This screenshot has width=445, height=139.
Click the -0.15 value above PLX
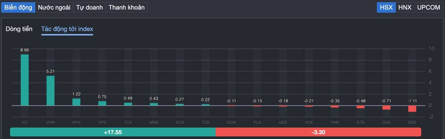(x=257, y=101)
